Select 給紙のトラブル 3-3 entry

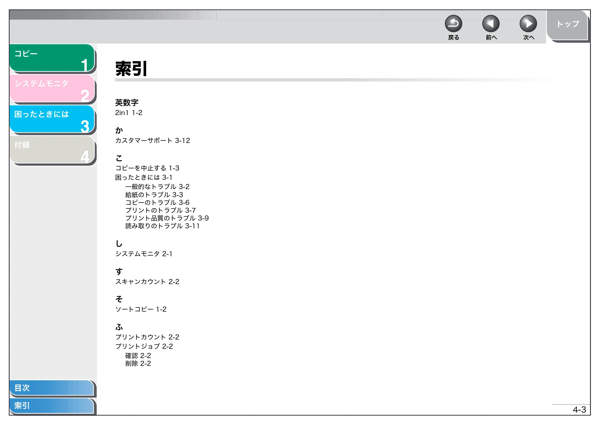pos(154,195)
